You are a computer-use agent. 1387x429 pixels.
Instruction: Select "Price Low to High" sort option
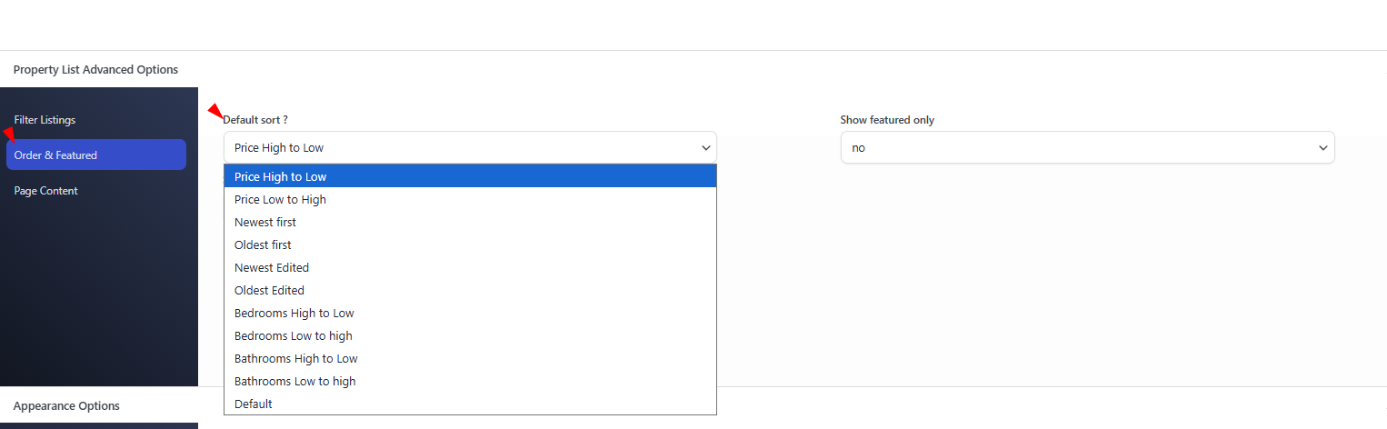[280, 200]
